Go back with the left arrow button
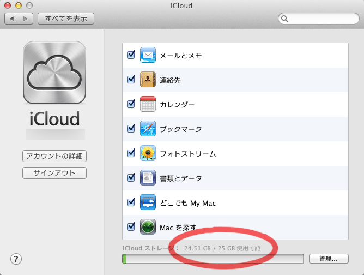Screen dimensions: 364x275 pos(12,19)
